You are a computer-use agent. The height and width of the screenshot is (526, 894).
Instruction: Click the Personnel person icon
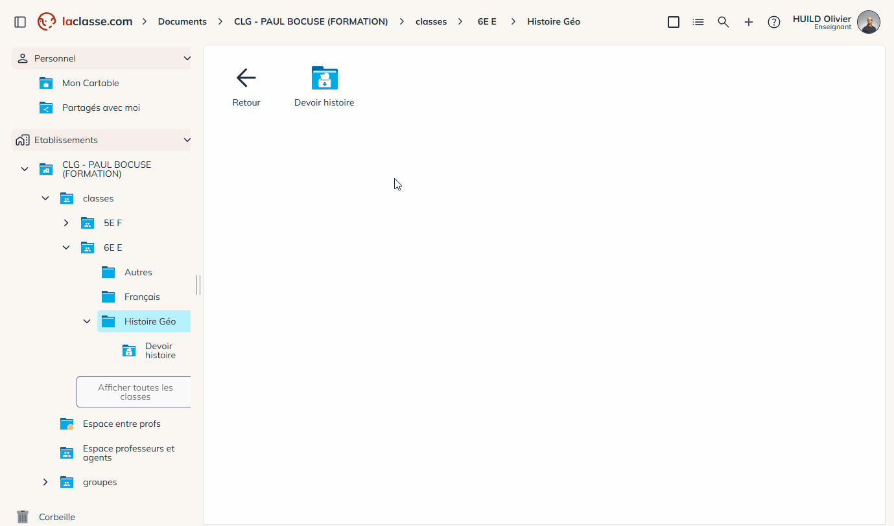[x=23, y=58]
